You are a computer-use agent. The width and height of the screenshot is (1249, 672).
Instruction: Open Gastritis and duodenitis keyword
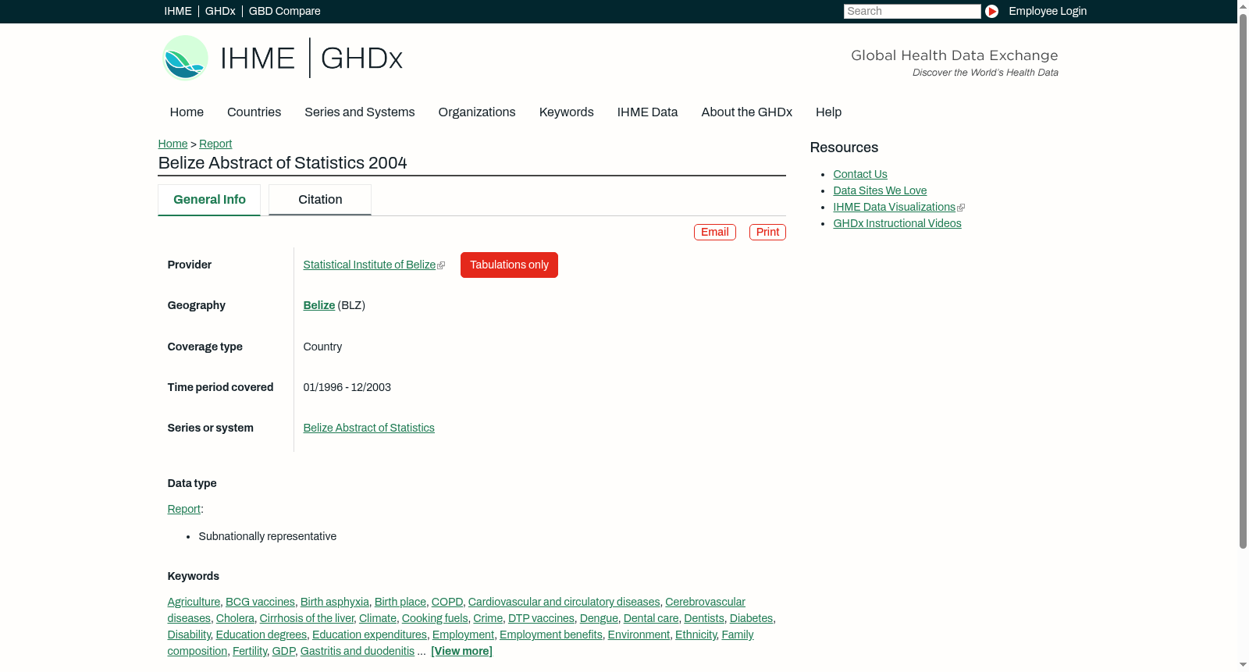[358, 651]
